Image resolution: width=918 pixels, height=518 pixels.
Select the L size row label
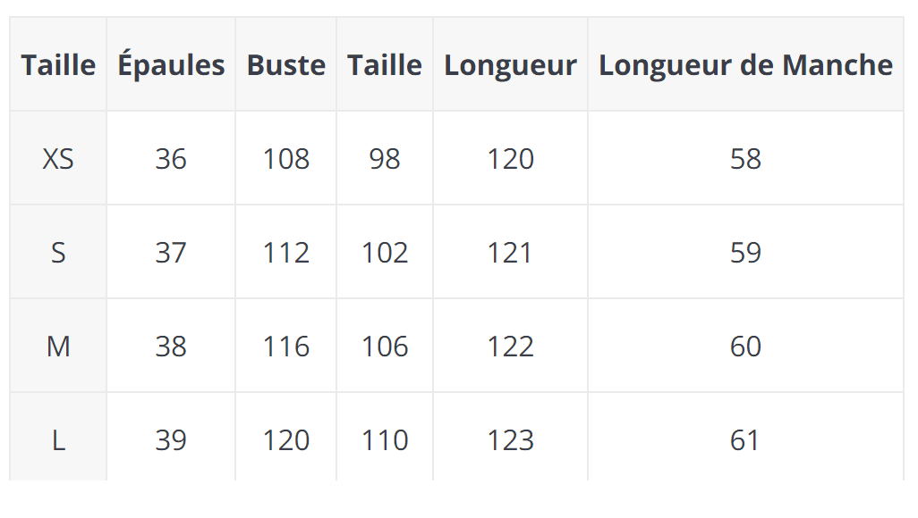[58, 440]
